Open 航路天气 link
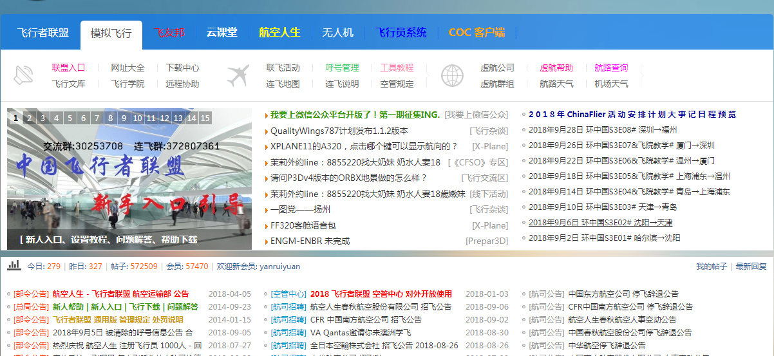Image resolution: width=774 pixels, height=356 pixels. [x=556, y=84]
